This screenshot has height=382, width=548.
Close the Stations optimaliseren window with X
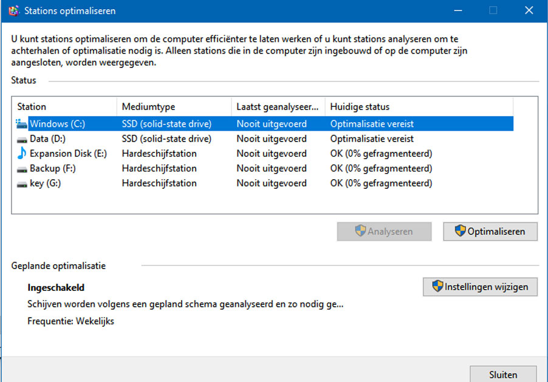point(529,11)
